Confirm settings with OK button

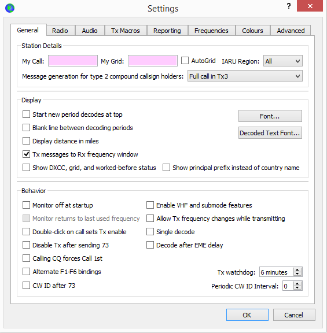click(x=247, y=315)
